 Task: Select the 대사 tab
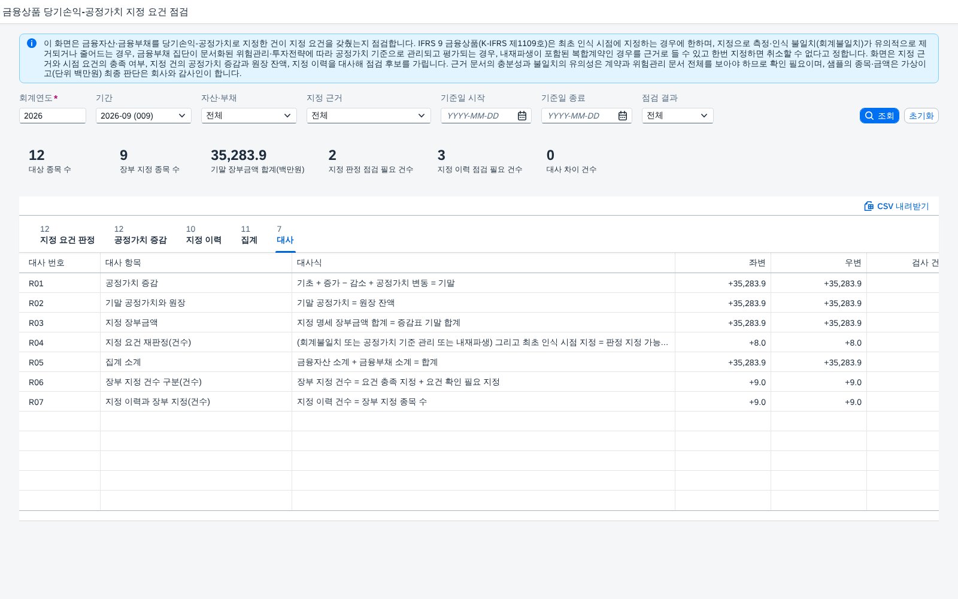(285, 235)
